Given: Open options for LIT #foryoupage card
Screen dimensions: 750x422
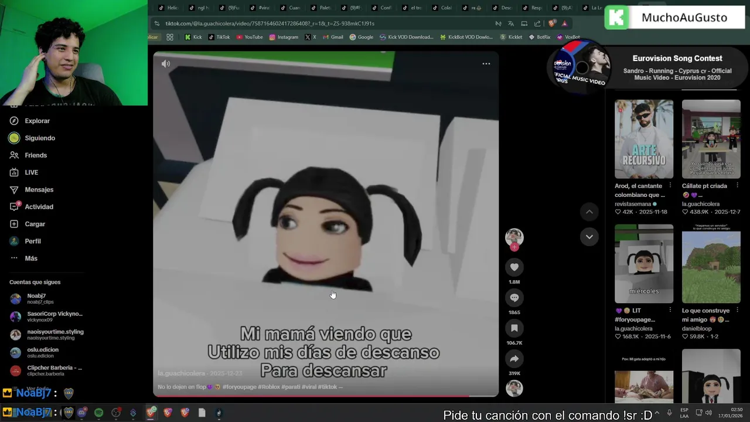Looking at the screenshot, I should [x=670, y=311].
